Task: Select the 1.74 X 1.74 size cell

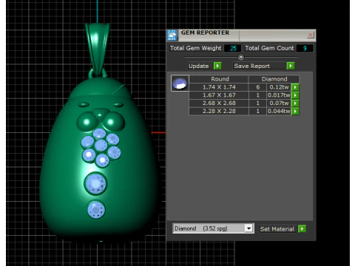Action: (219, 87)
